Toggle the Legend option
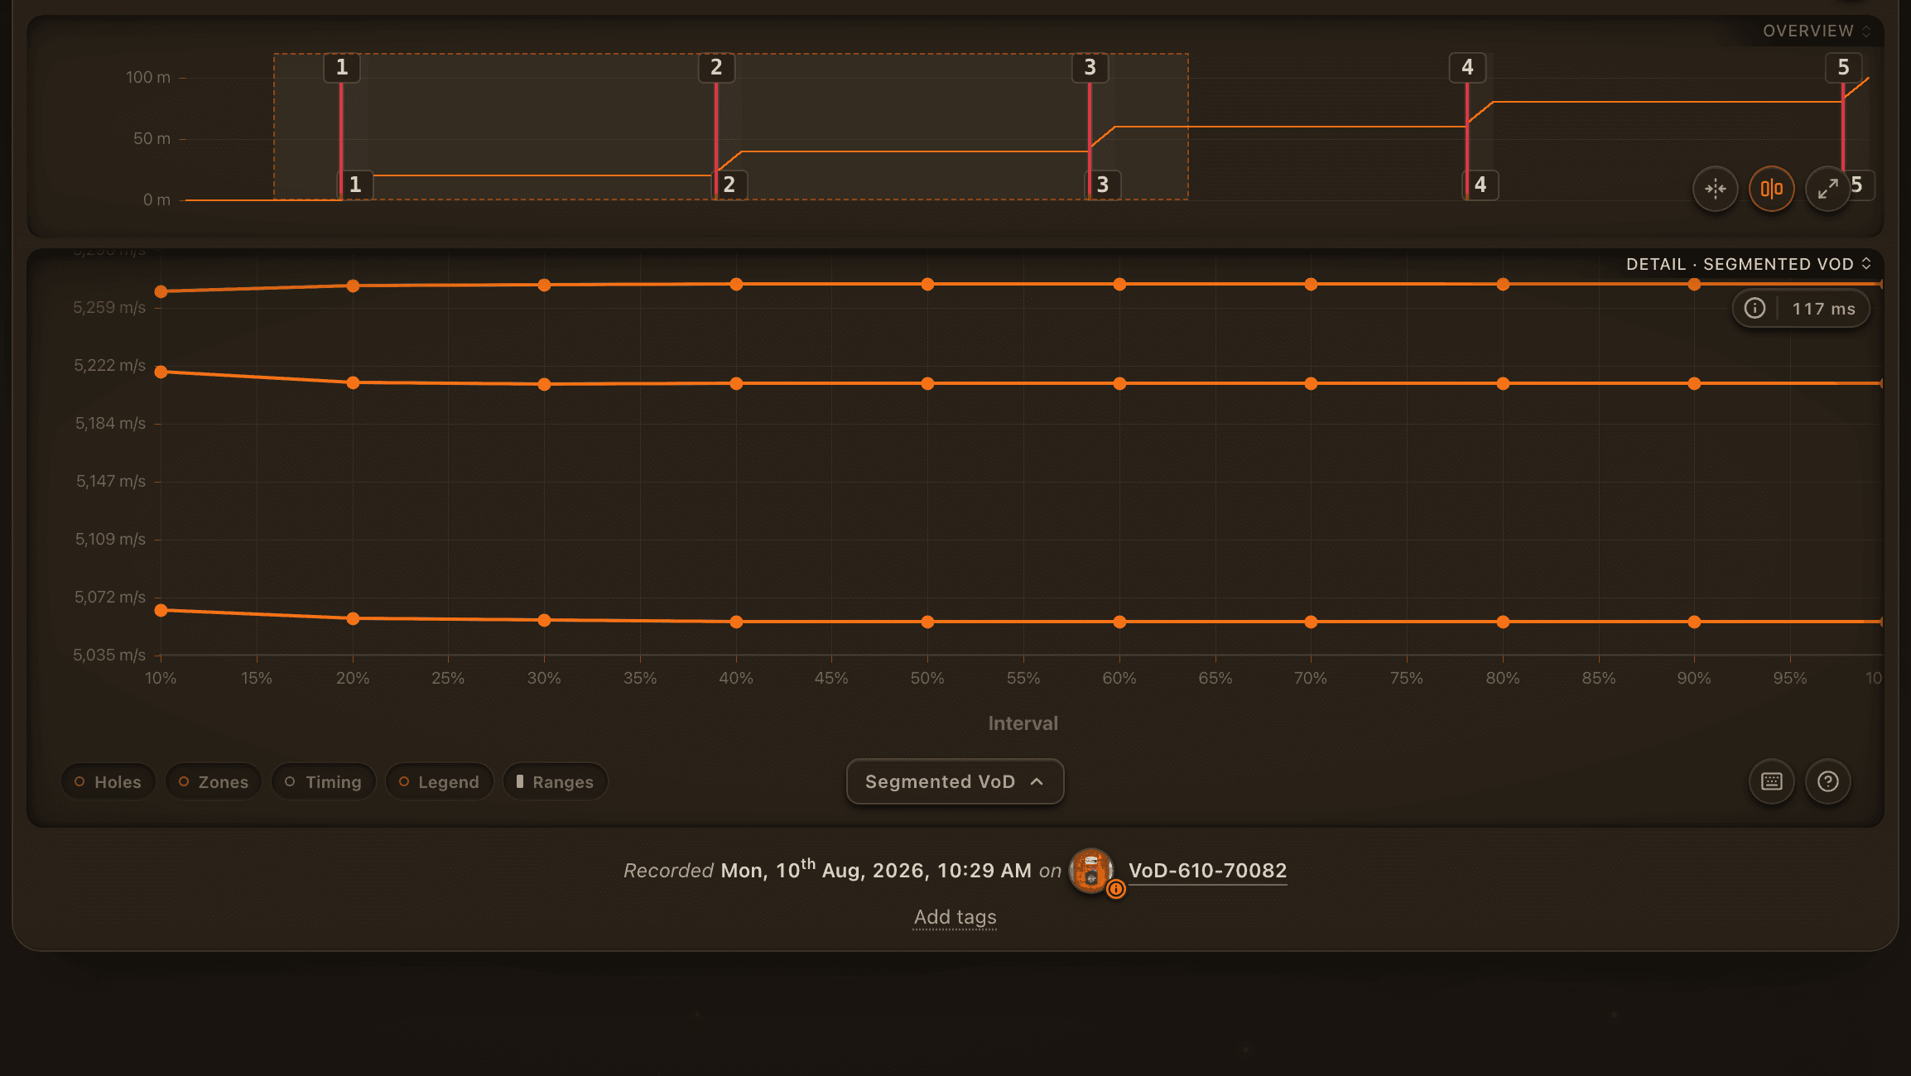 [x=440, y=782]
